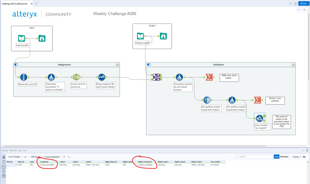310x184 pixels.
Task: Collapse the Validation container
Action: point(293,64)
